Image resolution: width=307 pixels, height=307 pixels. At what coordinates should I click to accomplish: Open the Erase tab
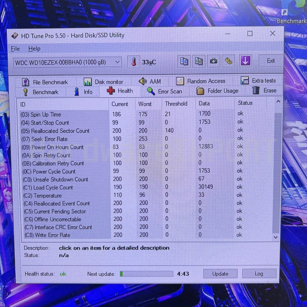coord(264,90)
